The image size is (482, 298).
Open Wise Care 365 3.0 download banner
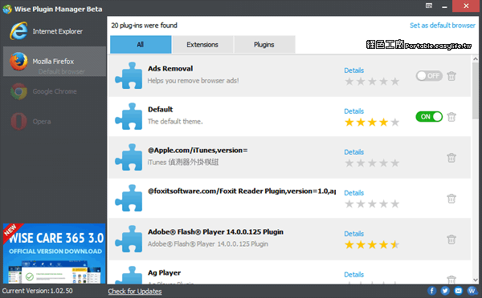tap(55, 253)
